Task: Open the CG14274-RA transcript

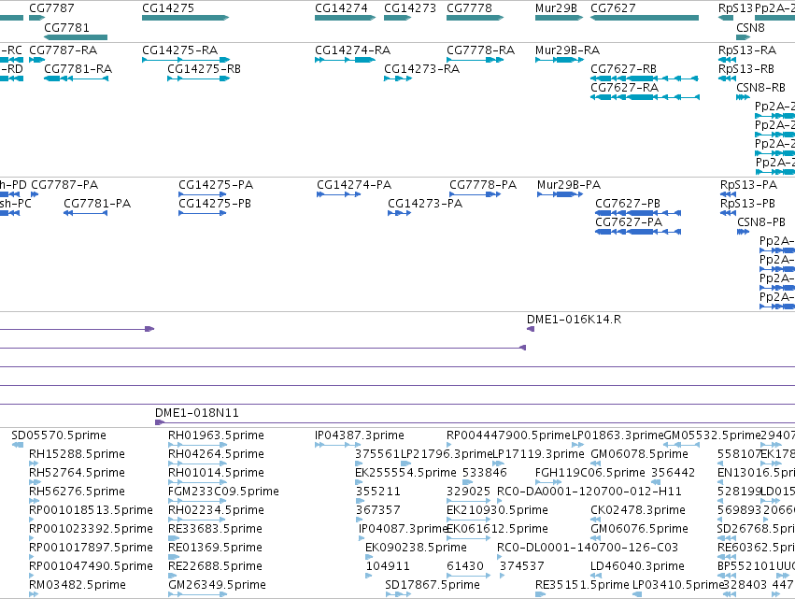Action: click(x=352, y=50)
